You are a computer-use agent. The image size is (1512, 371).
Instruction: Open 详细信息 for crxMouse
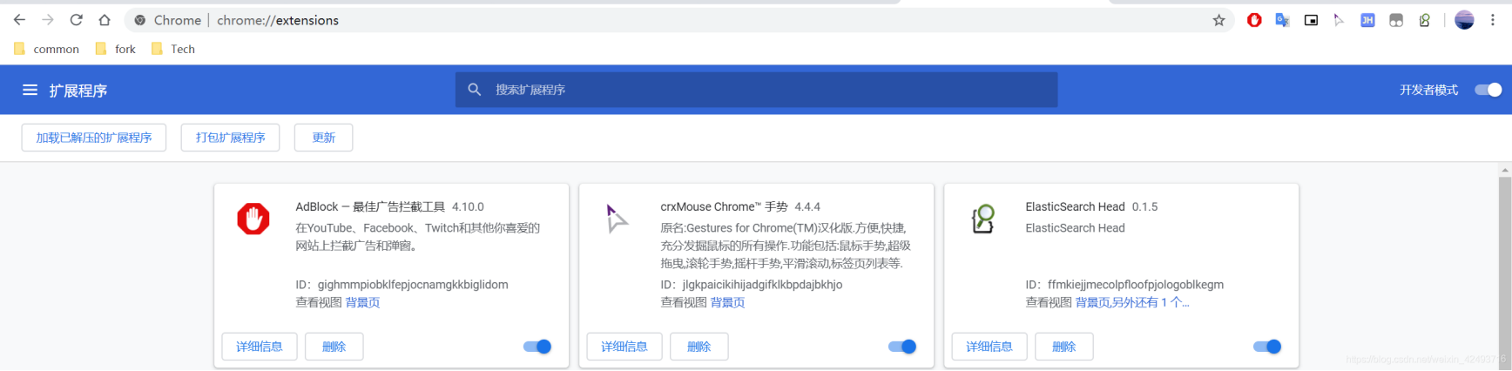[x=624, y=347]
